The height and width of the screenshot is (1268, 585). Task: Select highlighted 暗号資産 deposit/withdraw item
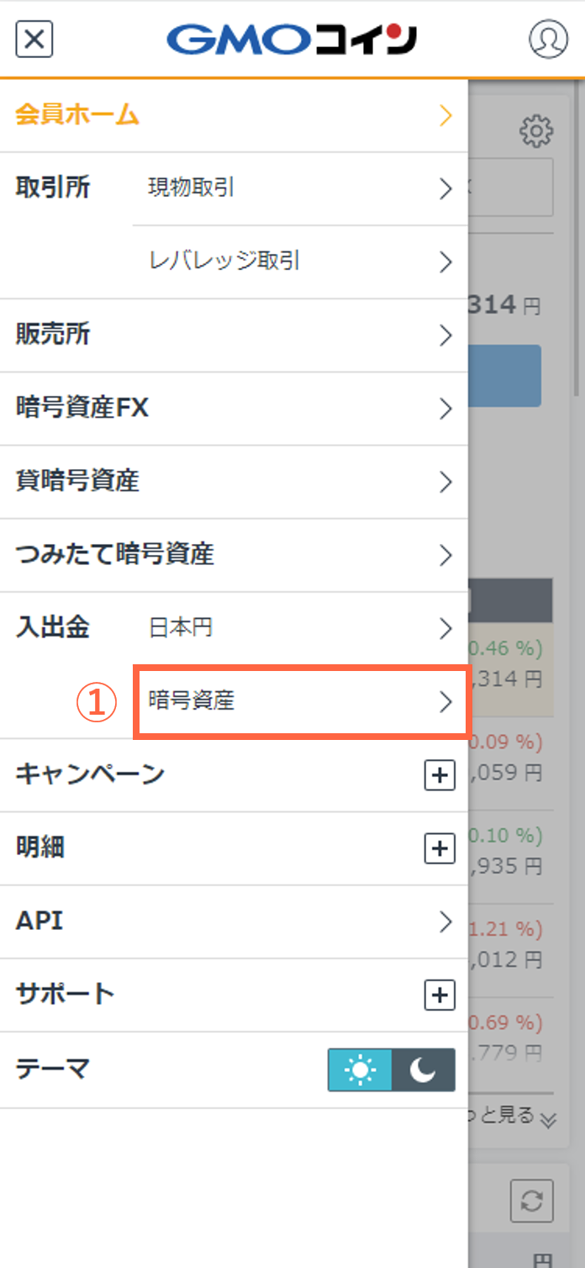pyautogui.click(x=300, y=702)
